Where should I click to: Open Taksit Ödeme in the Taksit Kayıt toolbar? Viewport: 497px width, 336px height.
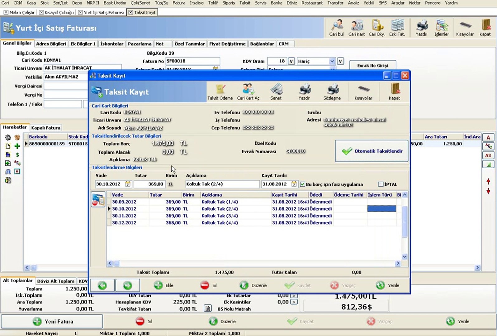(x=220, y=92)
